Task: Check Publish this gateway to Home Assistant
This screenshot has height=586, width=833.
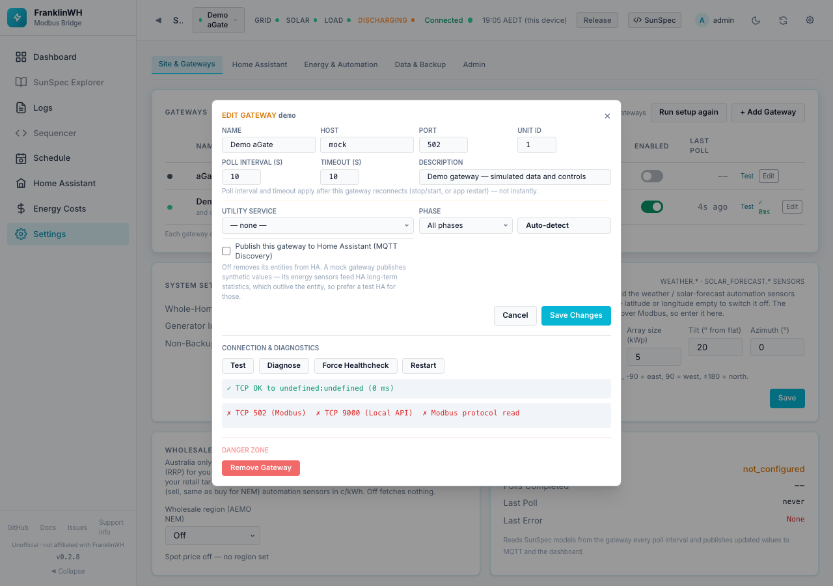Action: pos(226,251)
